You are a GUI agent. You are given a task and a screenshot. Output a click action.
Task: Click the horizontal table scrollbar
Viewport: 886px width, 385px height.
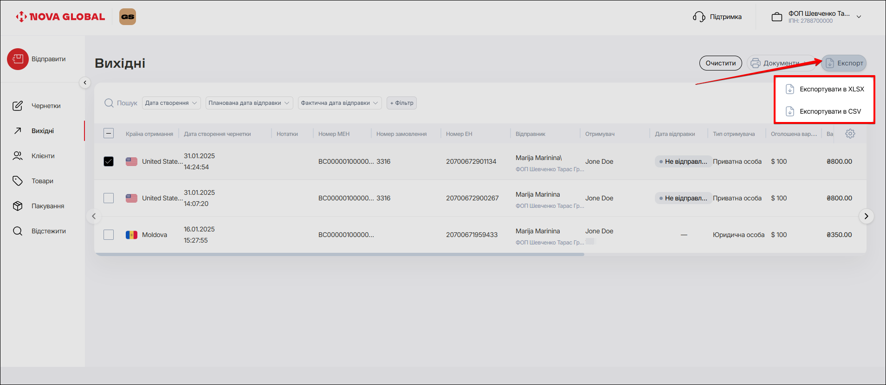tap(339, 254)
